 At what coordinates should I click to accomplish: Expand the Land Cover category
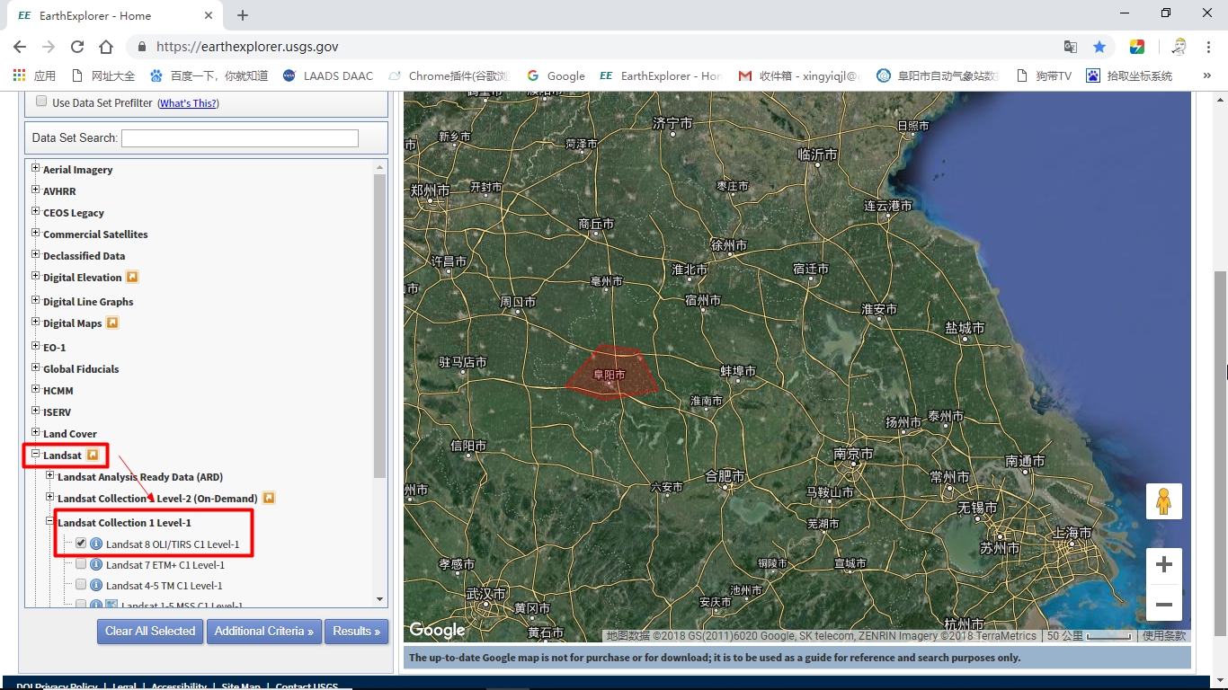(36, 432)
